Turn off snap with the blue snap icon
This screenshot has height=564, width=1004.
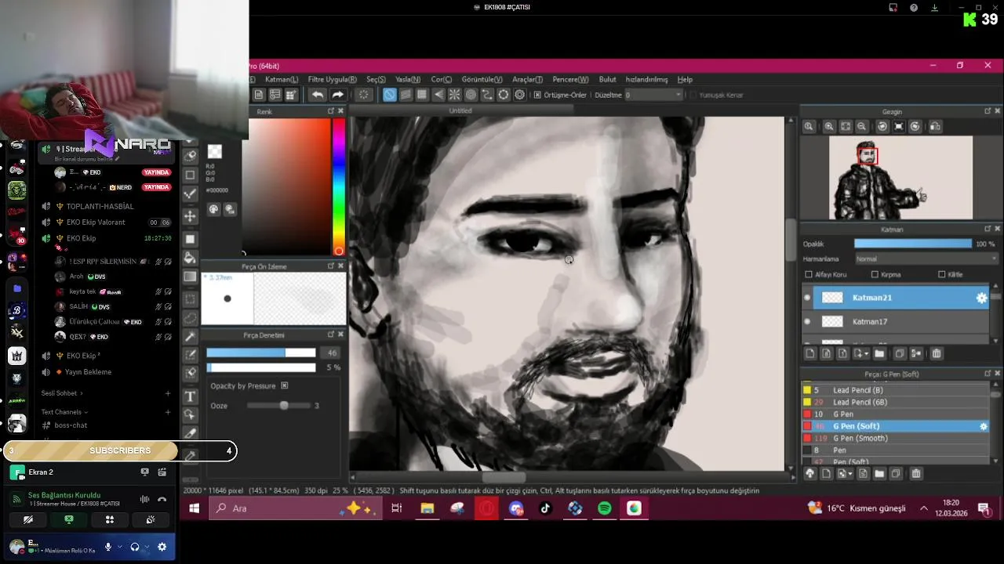(389, 95)
